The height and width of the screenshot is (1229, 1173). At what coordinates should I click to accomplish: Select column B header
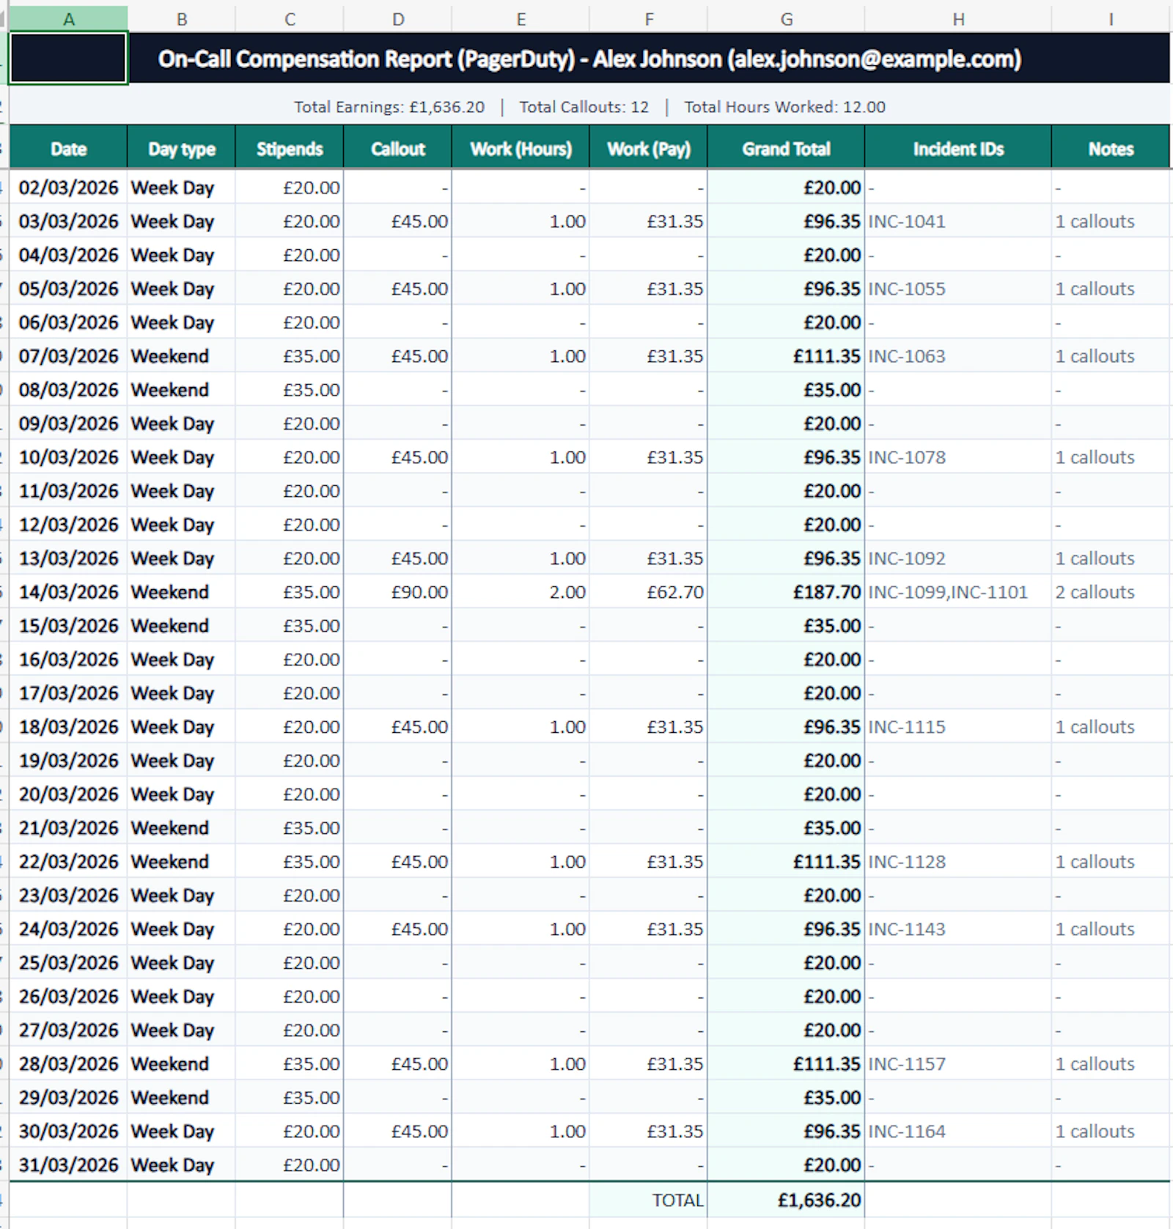point(181,19)
